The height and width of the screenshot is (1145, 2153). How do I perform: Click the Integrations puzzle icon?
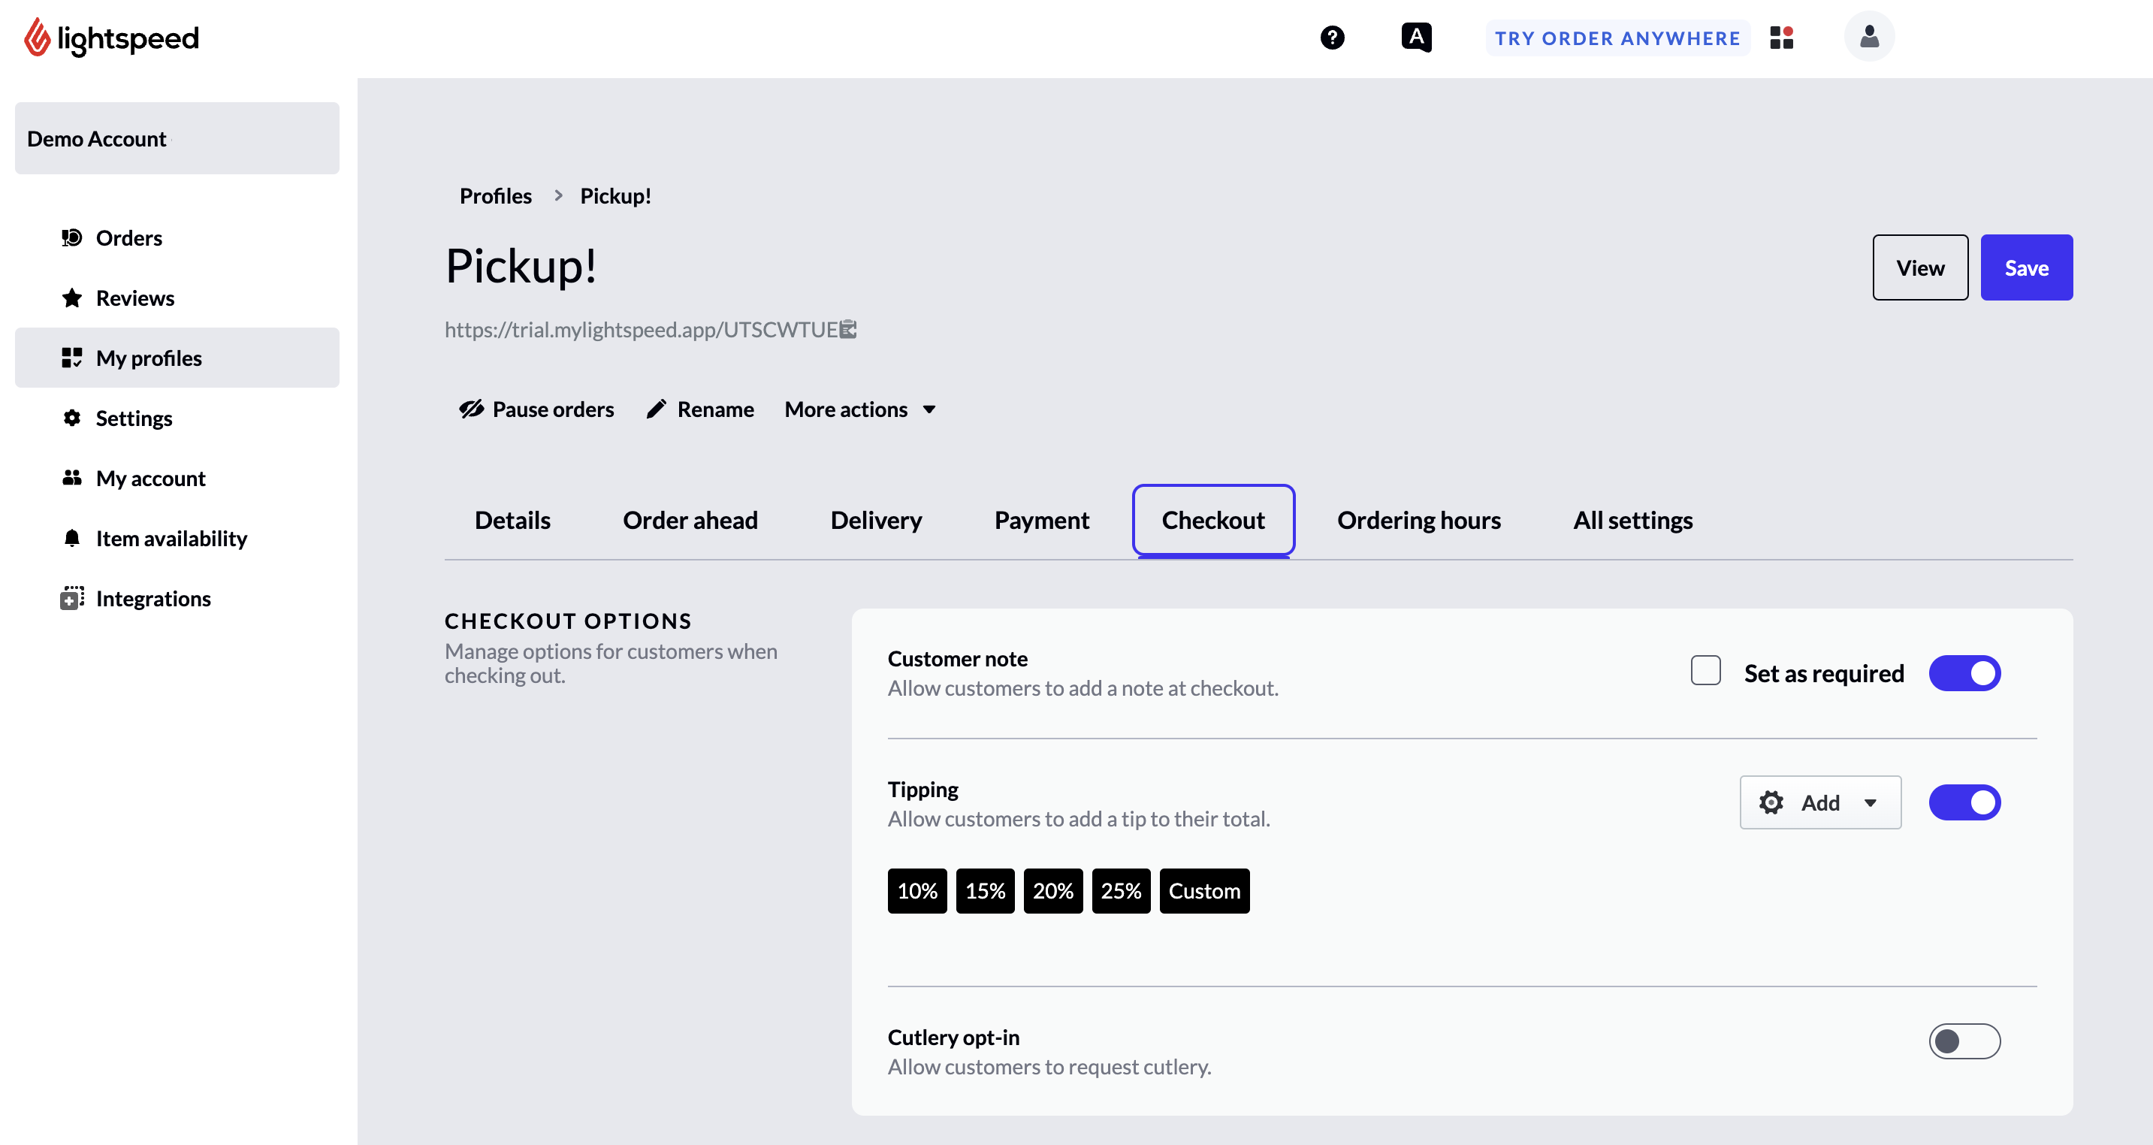click(72, 598)
